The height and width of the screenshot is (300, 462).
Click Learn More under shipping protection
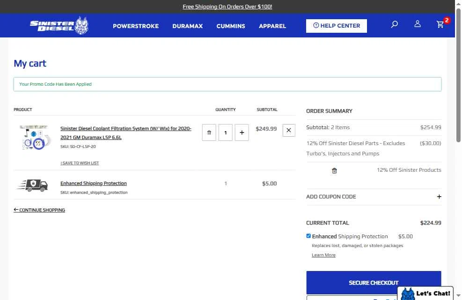(323, 255)
